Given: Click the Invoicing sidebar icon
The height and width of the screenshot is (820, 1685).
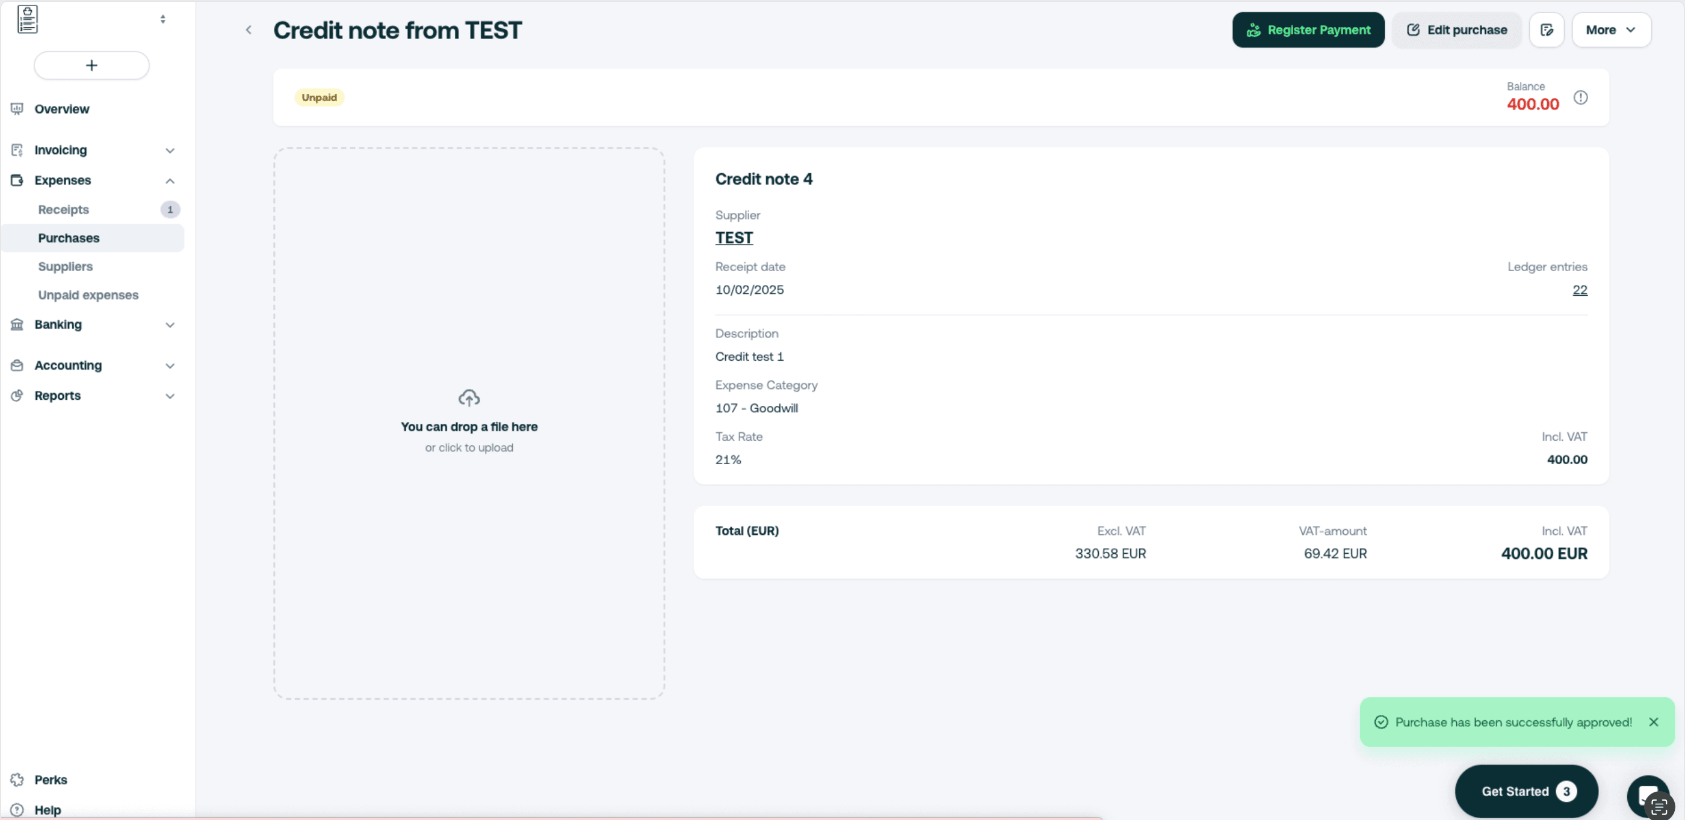Looking at the screenshot, I should pyautogui.click(x=17, y=150).
